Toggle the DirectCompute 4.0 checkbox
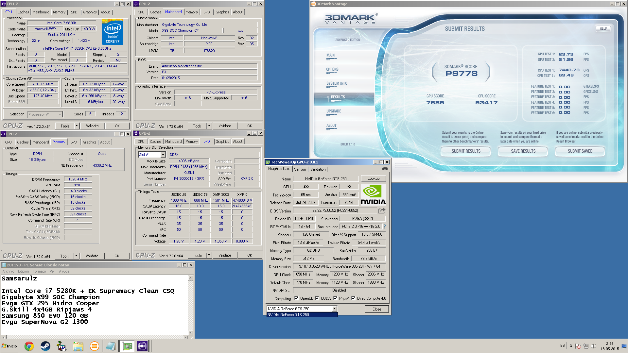 point(353,298)
